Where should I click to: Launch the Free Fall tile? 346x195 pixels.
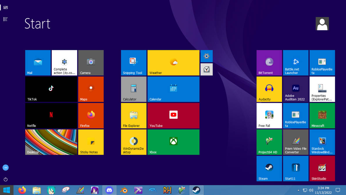pyautogui.click(x=269, y=116)
